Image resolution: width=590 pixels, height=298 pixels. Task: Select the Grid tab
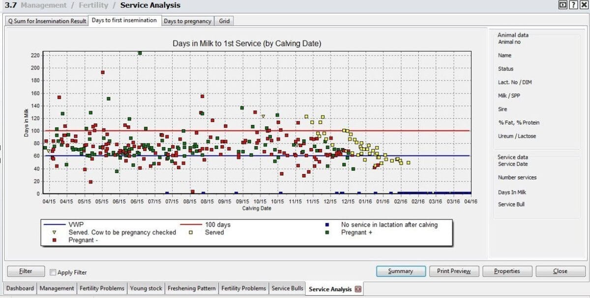coord(225,21)
